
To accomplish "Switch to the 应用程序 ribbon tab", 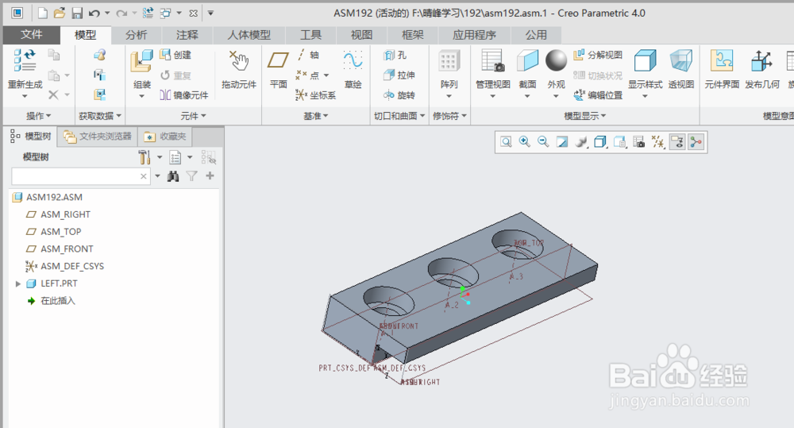I will click(x=474, y=35).
